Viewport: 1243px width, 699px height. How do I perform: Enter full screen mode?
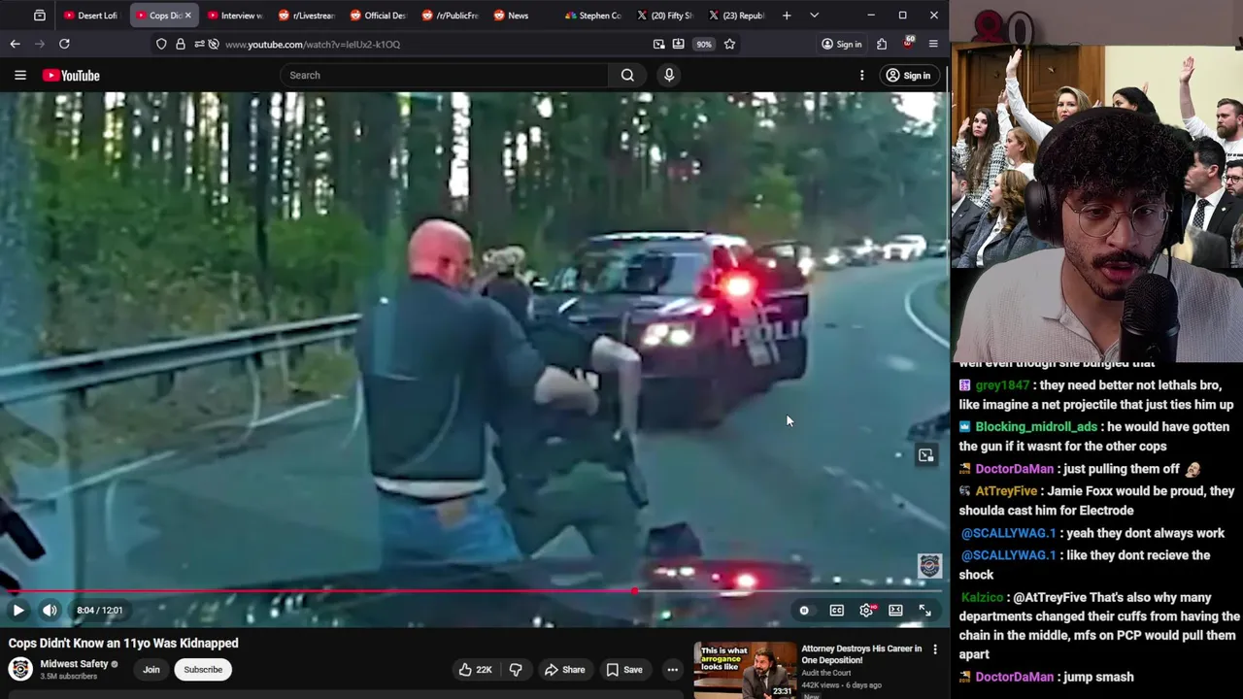pyautogui.click(x=924, y=610)
